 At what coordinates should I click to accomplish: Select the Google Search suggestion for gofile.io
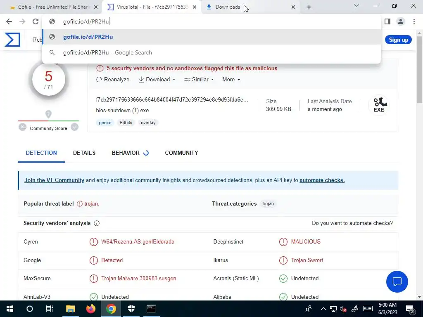click(x=211, y=52)
